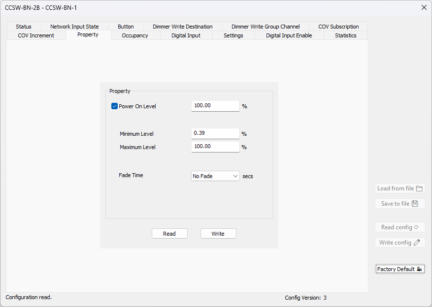
Task: Go to COV Subscription tab
Action: [x=338, y=27]
